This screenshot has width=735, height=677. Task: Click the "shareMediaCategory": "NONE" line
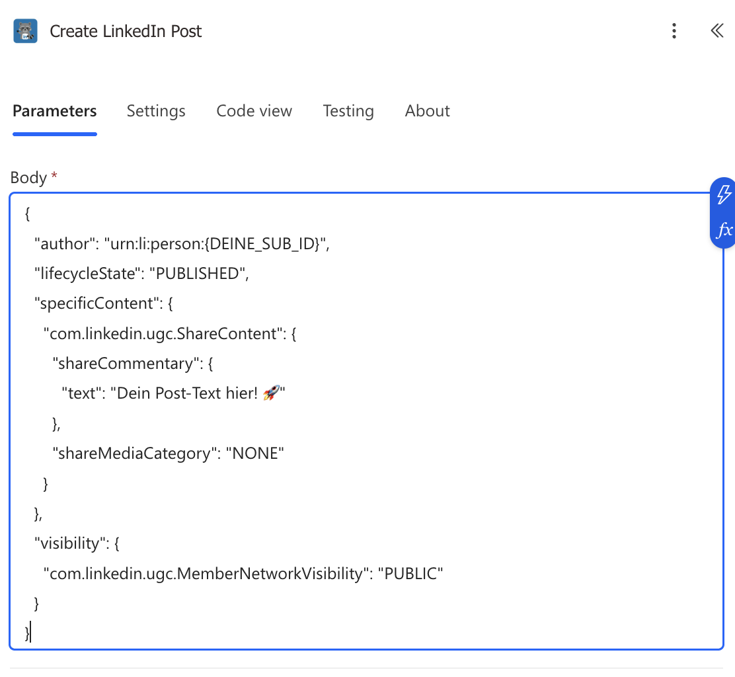(x=169, y=454)
